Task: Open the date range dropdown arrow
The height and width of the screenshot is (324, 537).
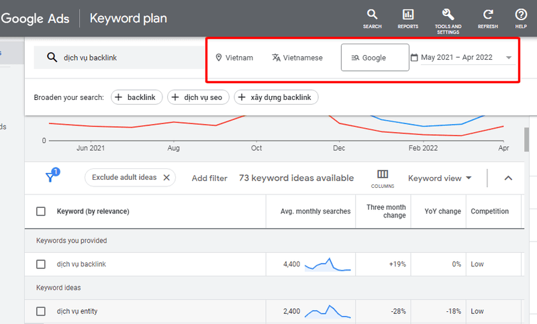Action: 509,58
